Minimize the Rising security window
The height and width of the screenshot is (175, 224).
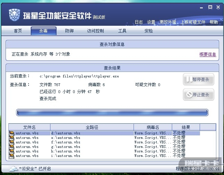(201, 8)
